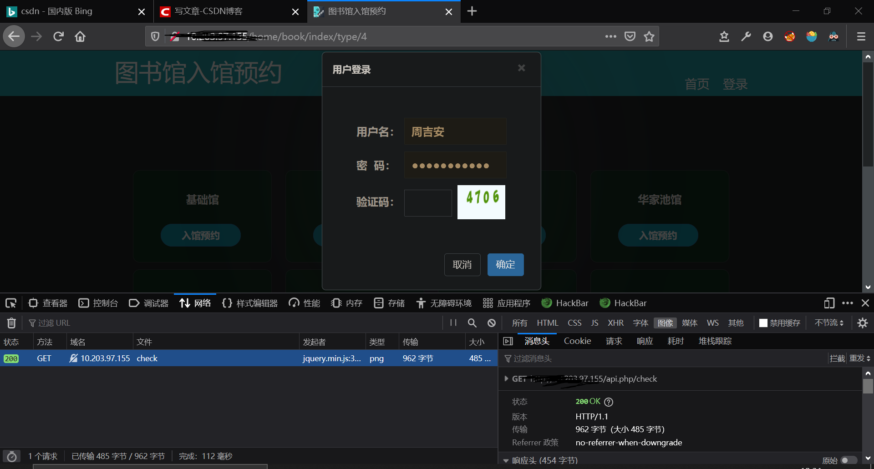
Task: Open the Firefox account icon
Action: (768, 36)
